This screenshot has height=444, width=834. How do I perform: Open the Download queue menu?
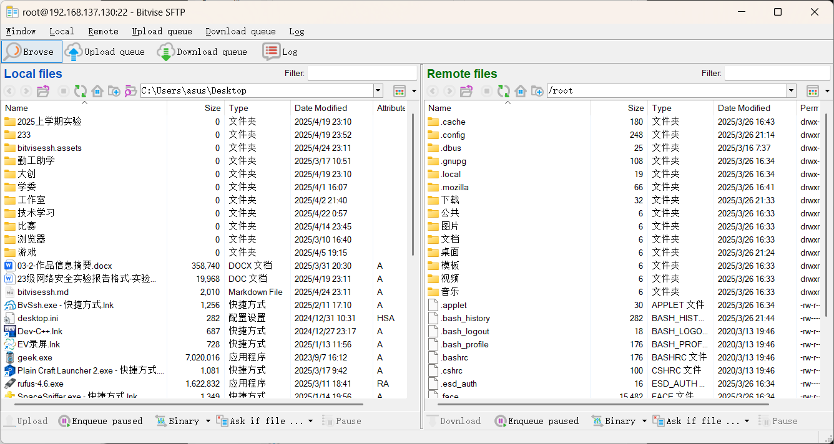click(240, 31)
